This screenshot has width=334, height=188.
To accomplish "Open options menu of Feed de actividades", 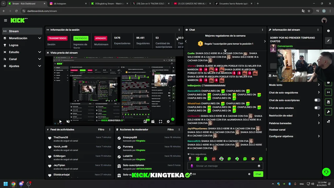I will tap(110, 130).
